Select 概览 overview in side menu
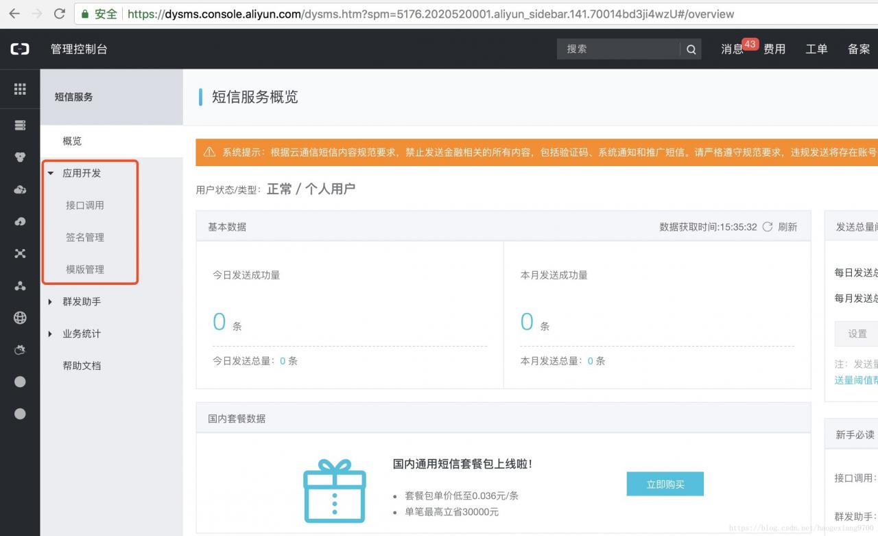The height and width of the screenshot is (536, 878). [x=72, y=141]
